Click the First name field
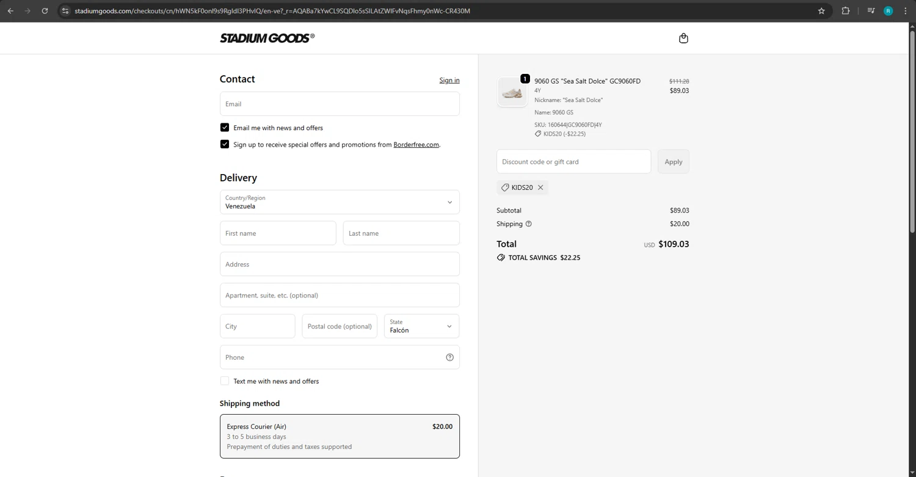The width and height of the screenshot is (916, 477). point(278,233)
